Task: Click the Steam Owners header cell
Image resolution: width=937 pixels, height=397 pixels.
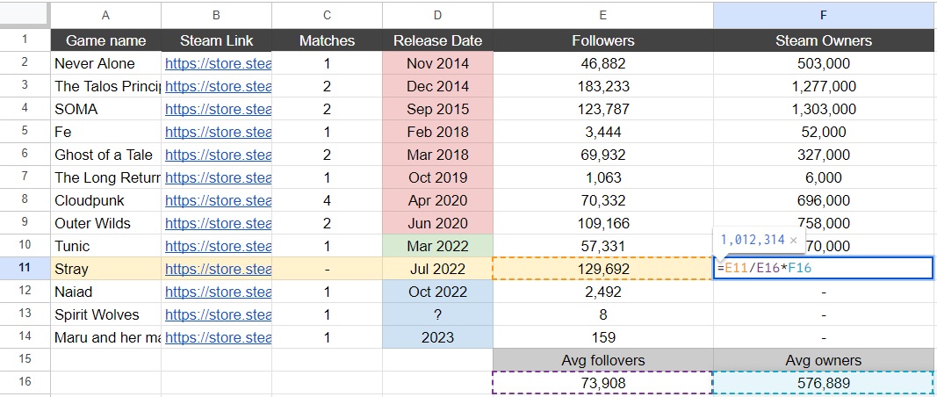Action: click(x=823, y=40)
